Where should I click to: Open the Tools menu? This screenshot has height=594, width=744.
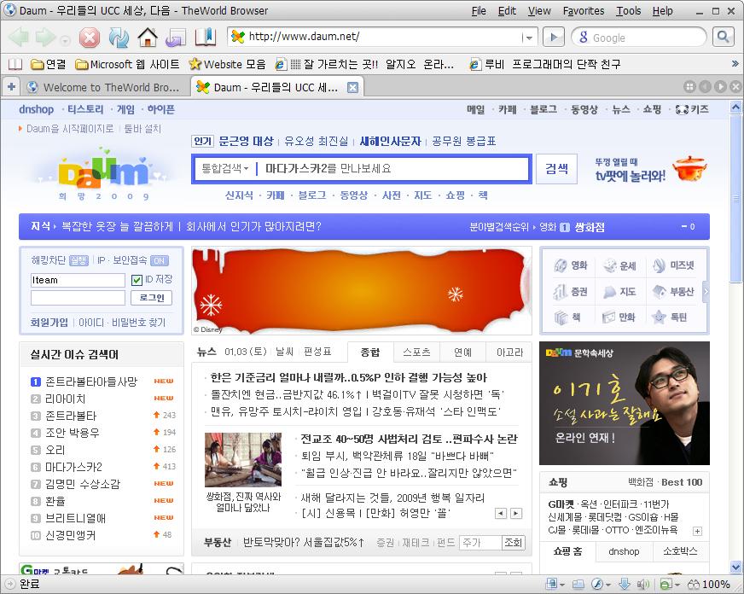click(628, 10)
